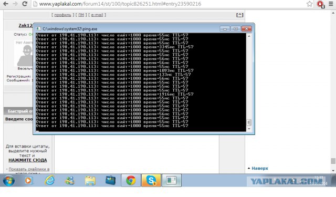336x197 pixels.
Task: Bookmark this page with the star icon
Action: click(x=309, y=4)
